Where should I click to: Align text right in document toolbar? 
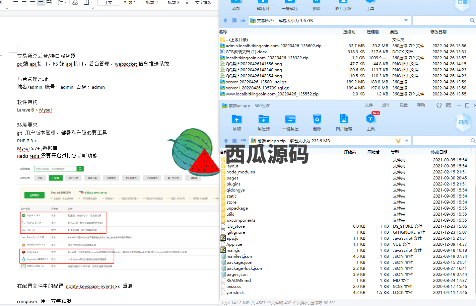coord(32,2)
